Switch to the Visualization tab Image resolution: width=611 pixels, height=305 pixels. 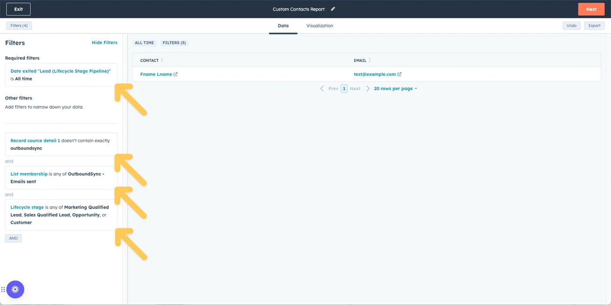(x=320, y=26)
